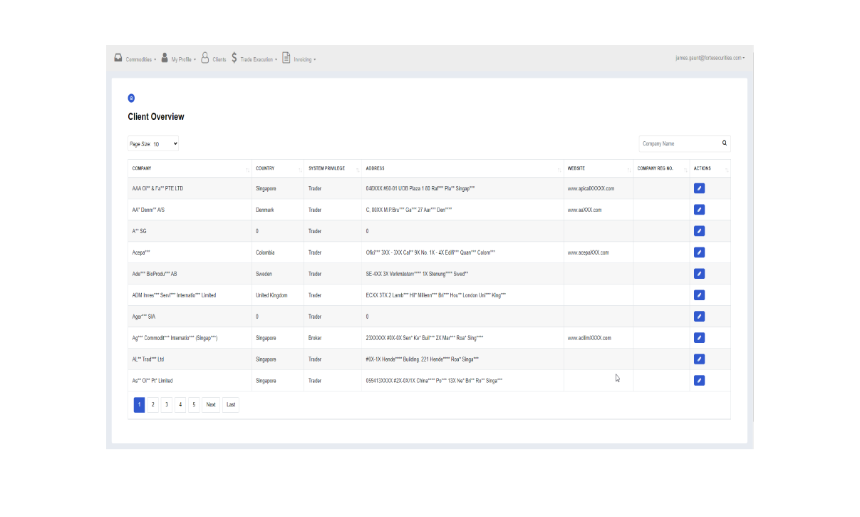The image size is (860, 517).
Task: Edit the AL Trading Ltd client
Action: (x=699, y=359)
